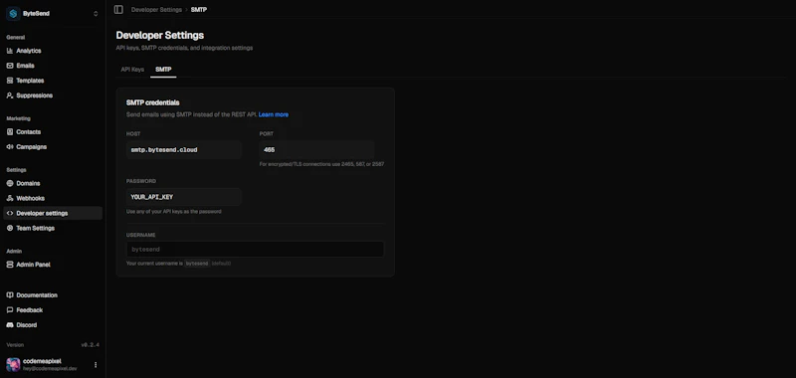Toggle the sidebar panel icon

click(x=118, y=10)
